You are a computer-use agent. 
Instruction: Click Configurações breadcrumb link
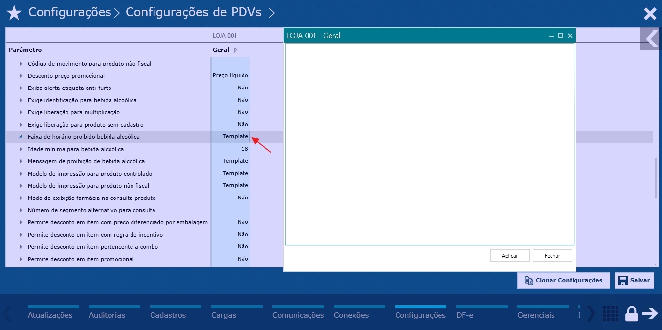tap(70, 12)
